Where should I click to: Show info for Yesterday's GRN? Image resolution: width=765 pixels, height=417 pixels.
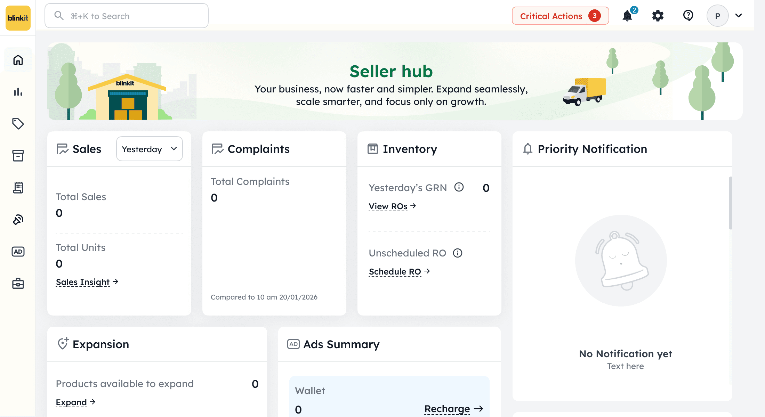pyautogui.click(x=459, y=187)
